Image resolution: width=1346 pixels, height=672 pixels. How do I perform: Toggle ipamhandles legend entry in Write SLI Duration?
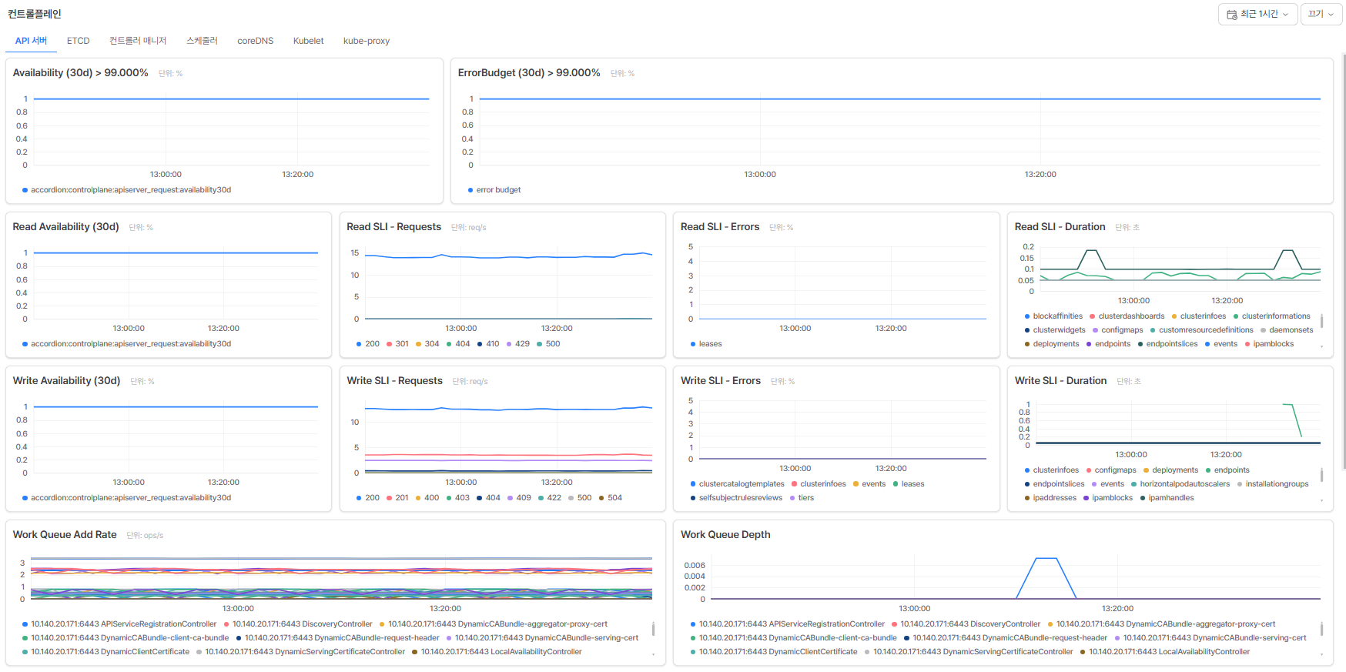[1167, 498]
